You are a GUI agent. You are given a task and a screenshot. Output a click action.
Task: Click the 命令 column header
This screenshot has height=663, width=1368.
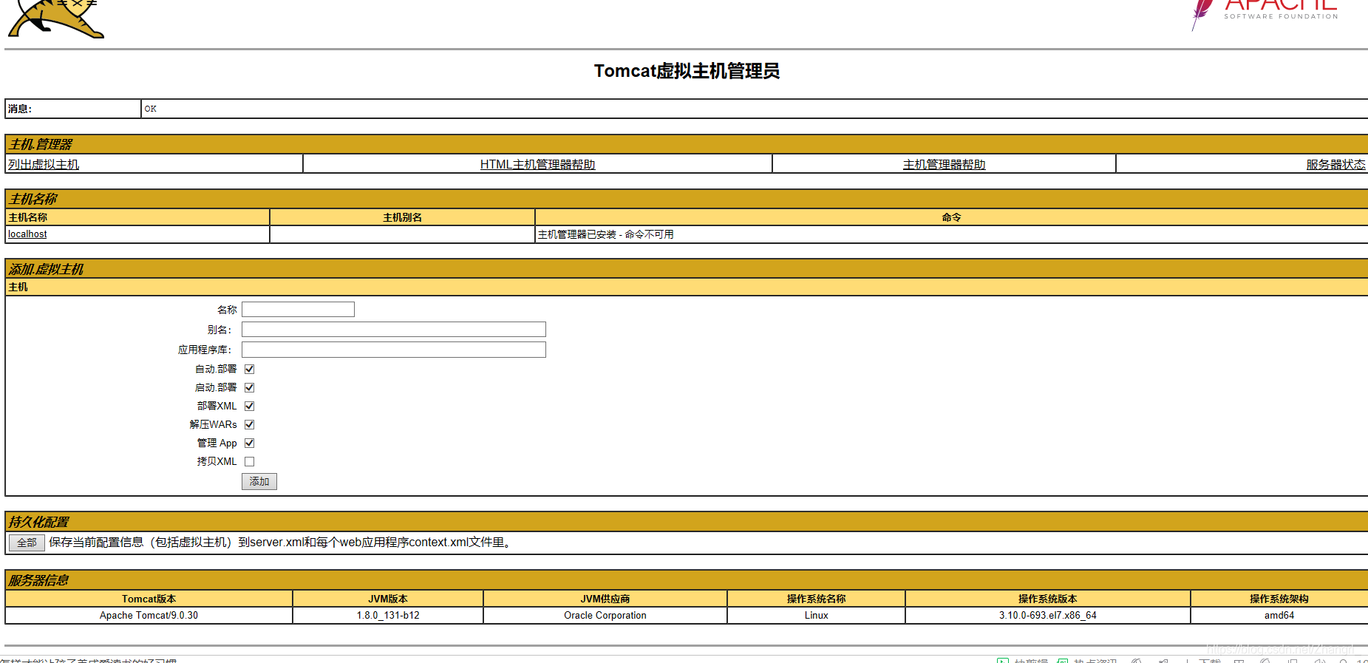coord(952,217)
